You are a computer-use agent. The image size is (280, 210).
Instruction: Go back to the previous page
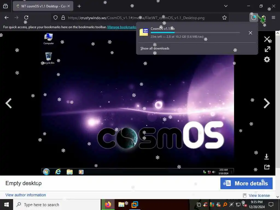(x=7, y=17)
